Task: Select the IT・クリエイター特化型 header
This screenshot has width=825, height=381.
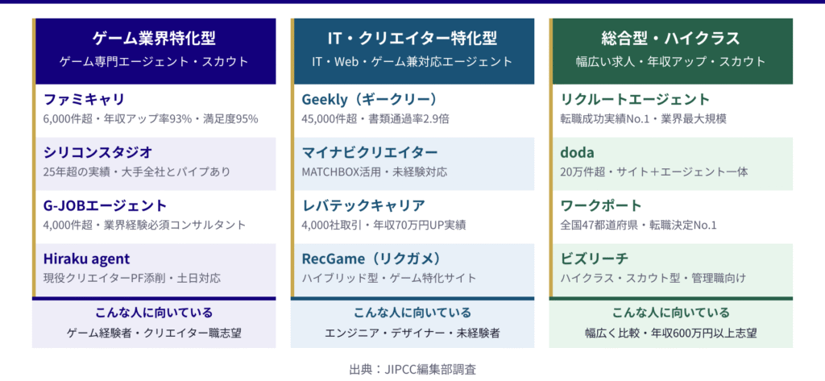Action: (x=412, y=38)
